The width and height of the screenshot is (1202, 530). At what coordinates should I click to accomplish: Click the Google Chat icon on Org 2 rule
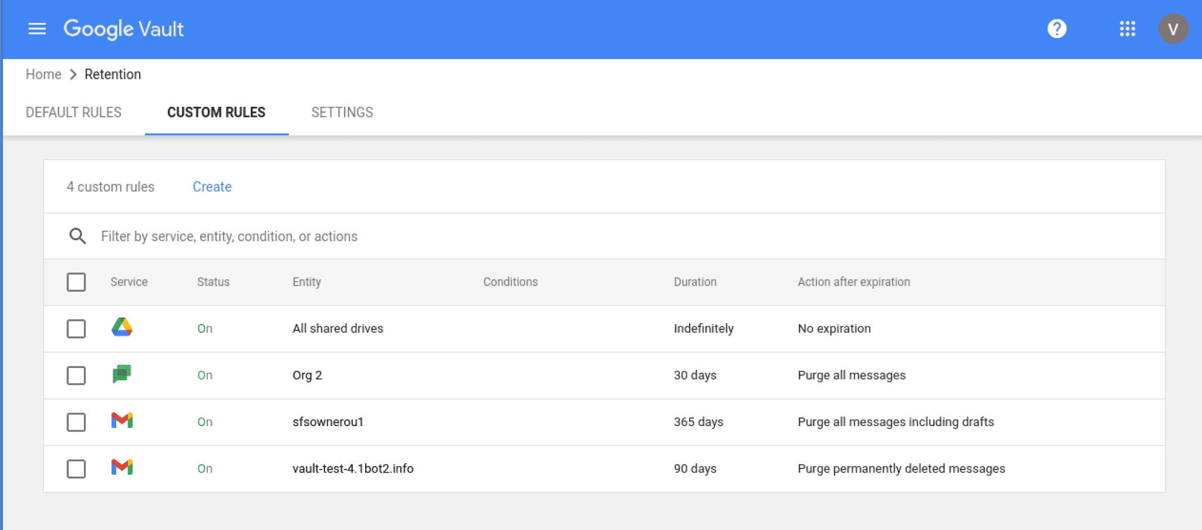pyautogui.click(x=121, y=375)
